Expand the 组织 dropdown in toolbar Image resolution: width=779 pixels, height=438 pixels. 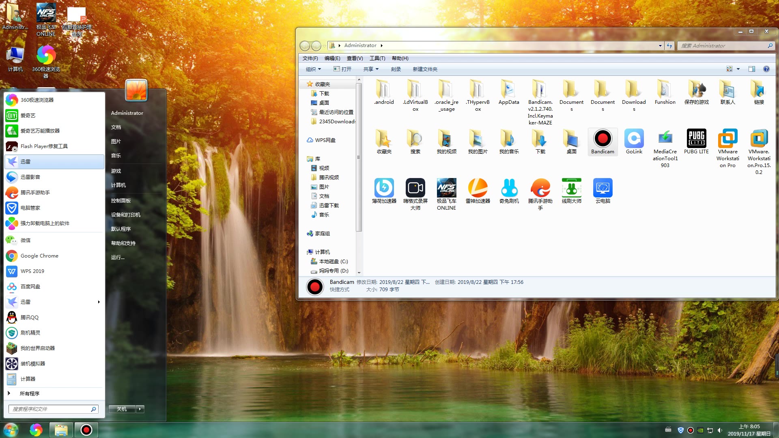tap(313, 69)
